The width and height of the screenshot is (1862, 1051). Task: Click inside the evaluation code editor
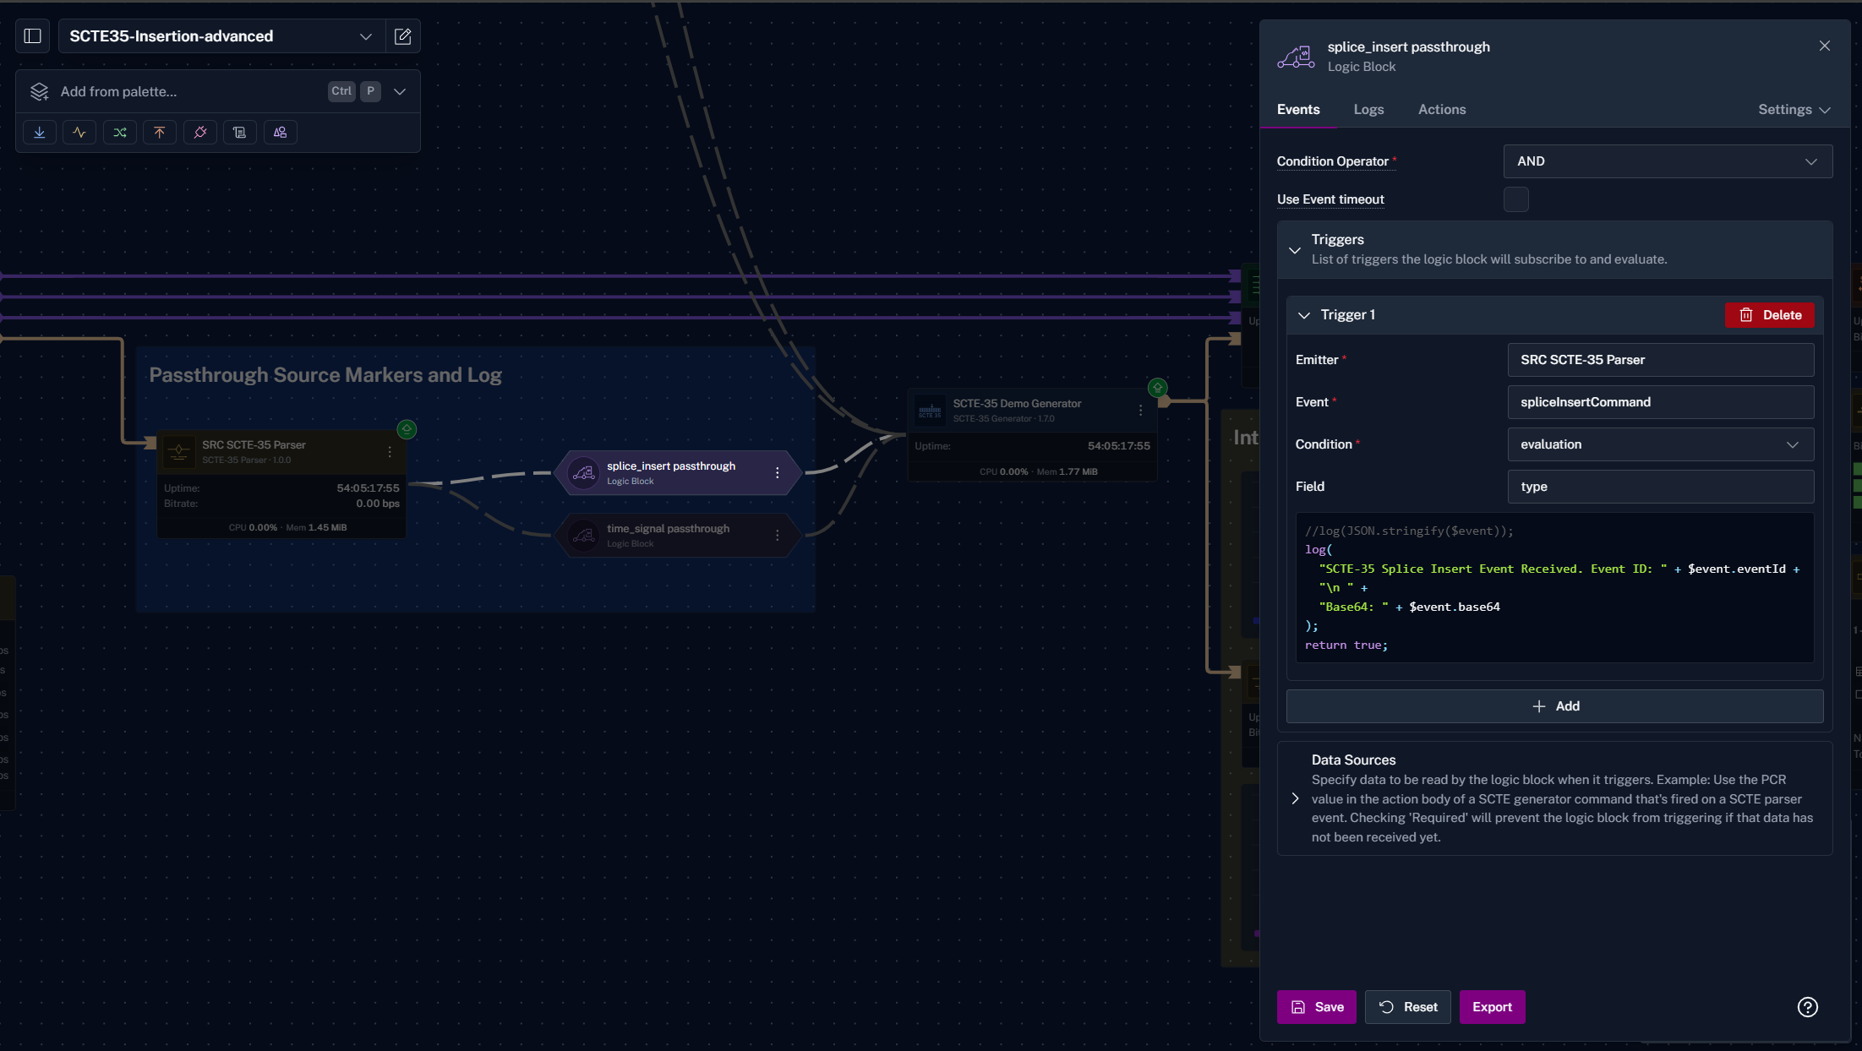[x=1554, y=588]
